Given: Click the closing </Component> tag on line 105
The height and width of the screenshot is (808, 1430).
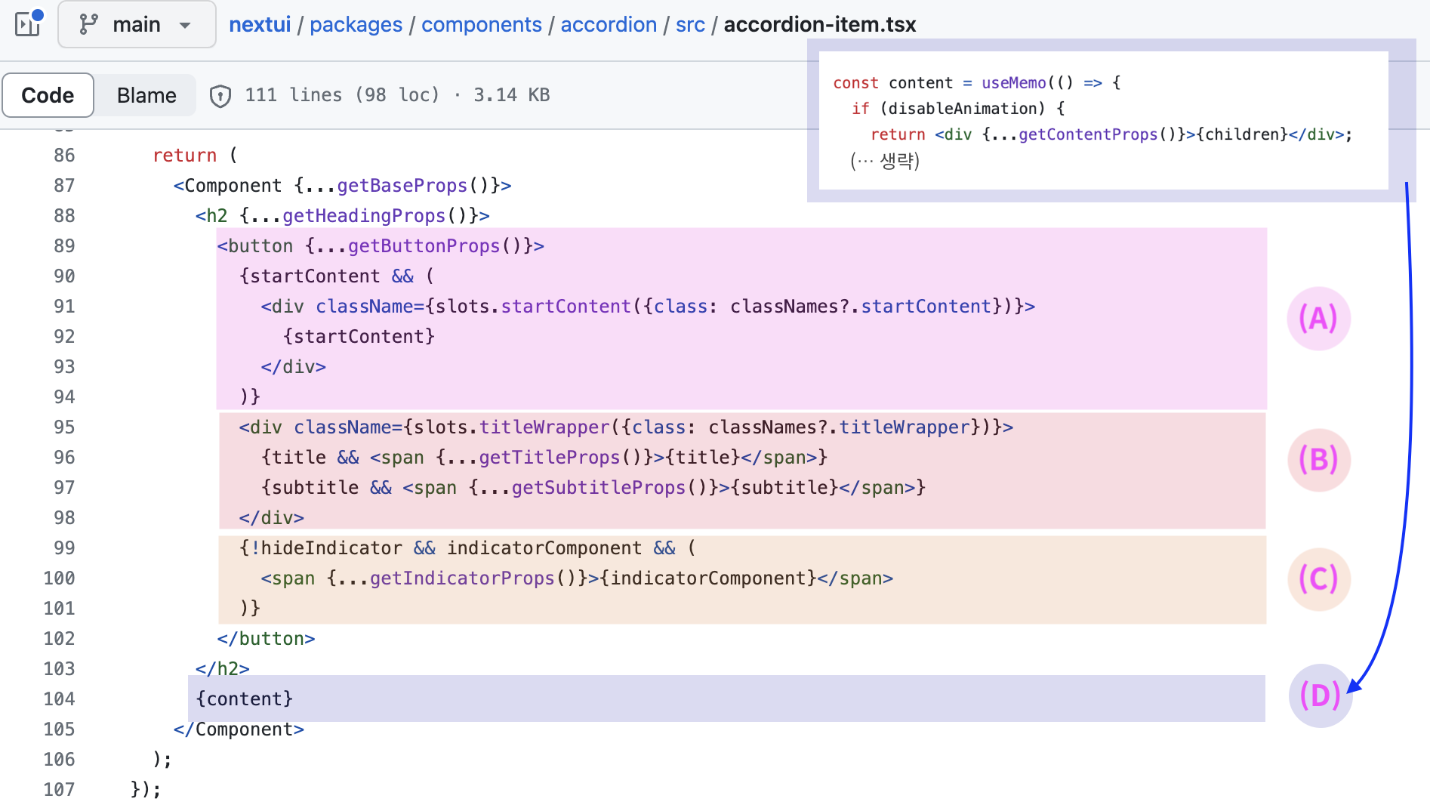Looking at the screenshot, I should click(239, 729).
